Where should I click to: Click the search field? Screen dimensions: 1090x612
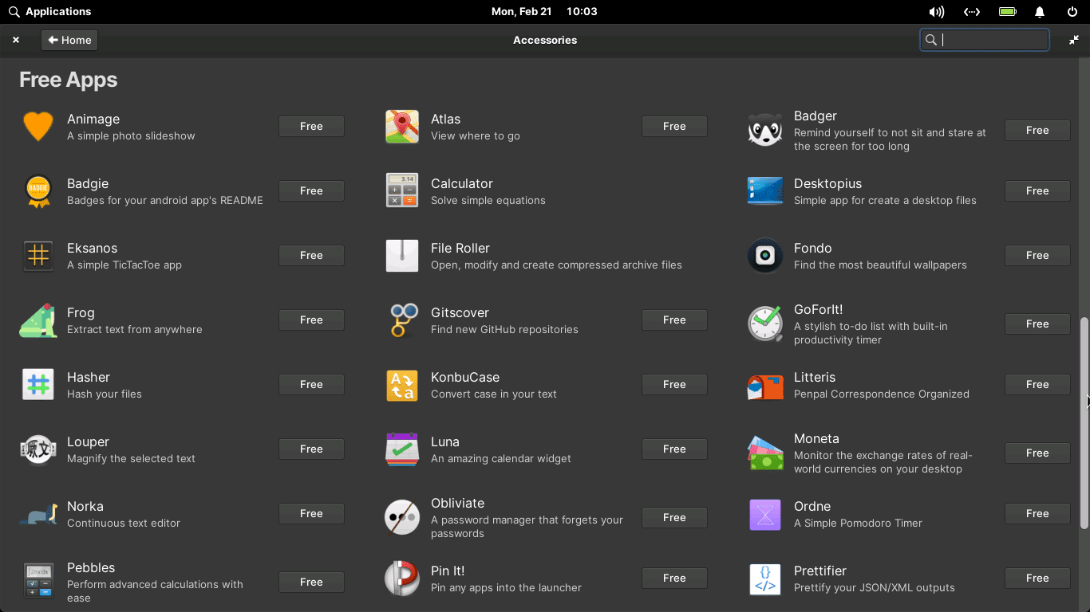tap(984, 39)
